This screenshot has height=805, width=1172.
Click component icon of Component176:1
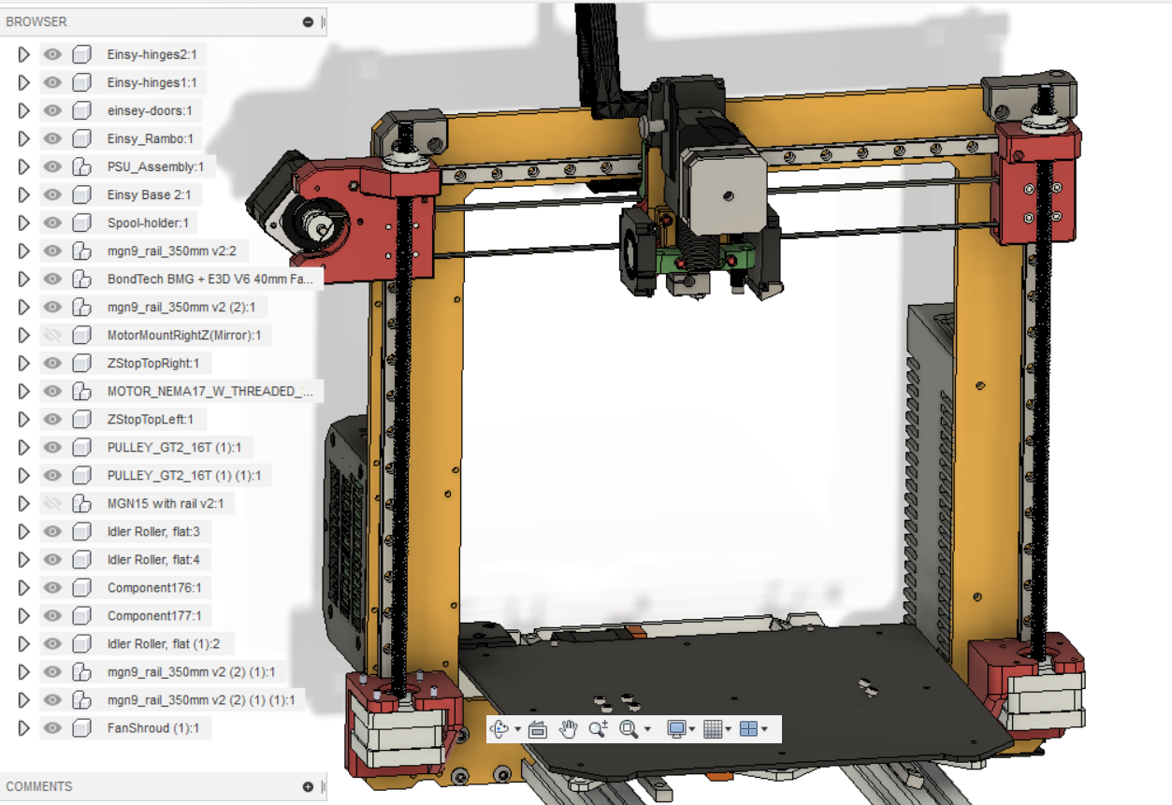(82, 587)
